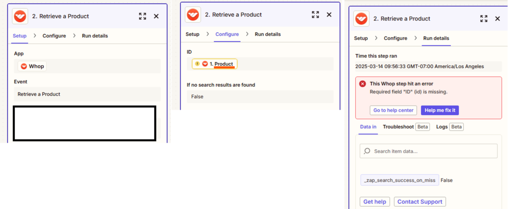
Task: Click the Contact Support button
Action: point(420,202)
